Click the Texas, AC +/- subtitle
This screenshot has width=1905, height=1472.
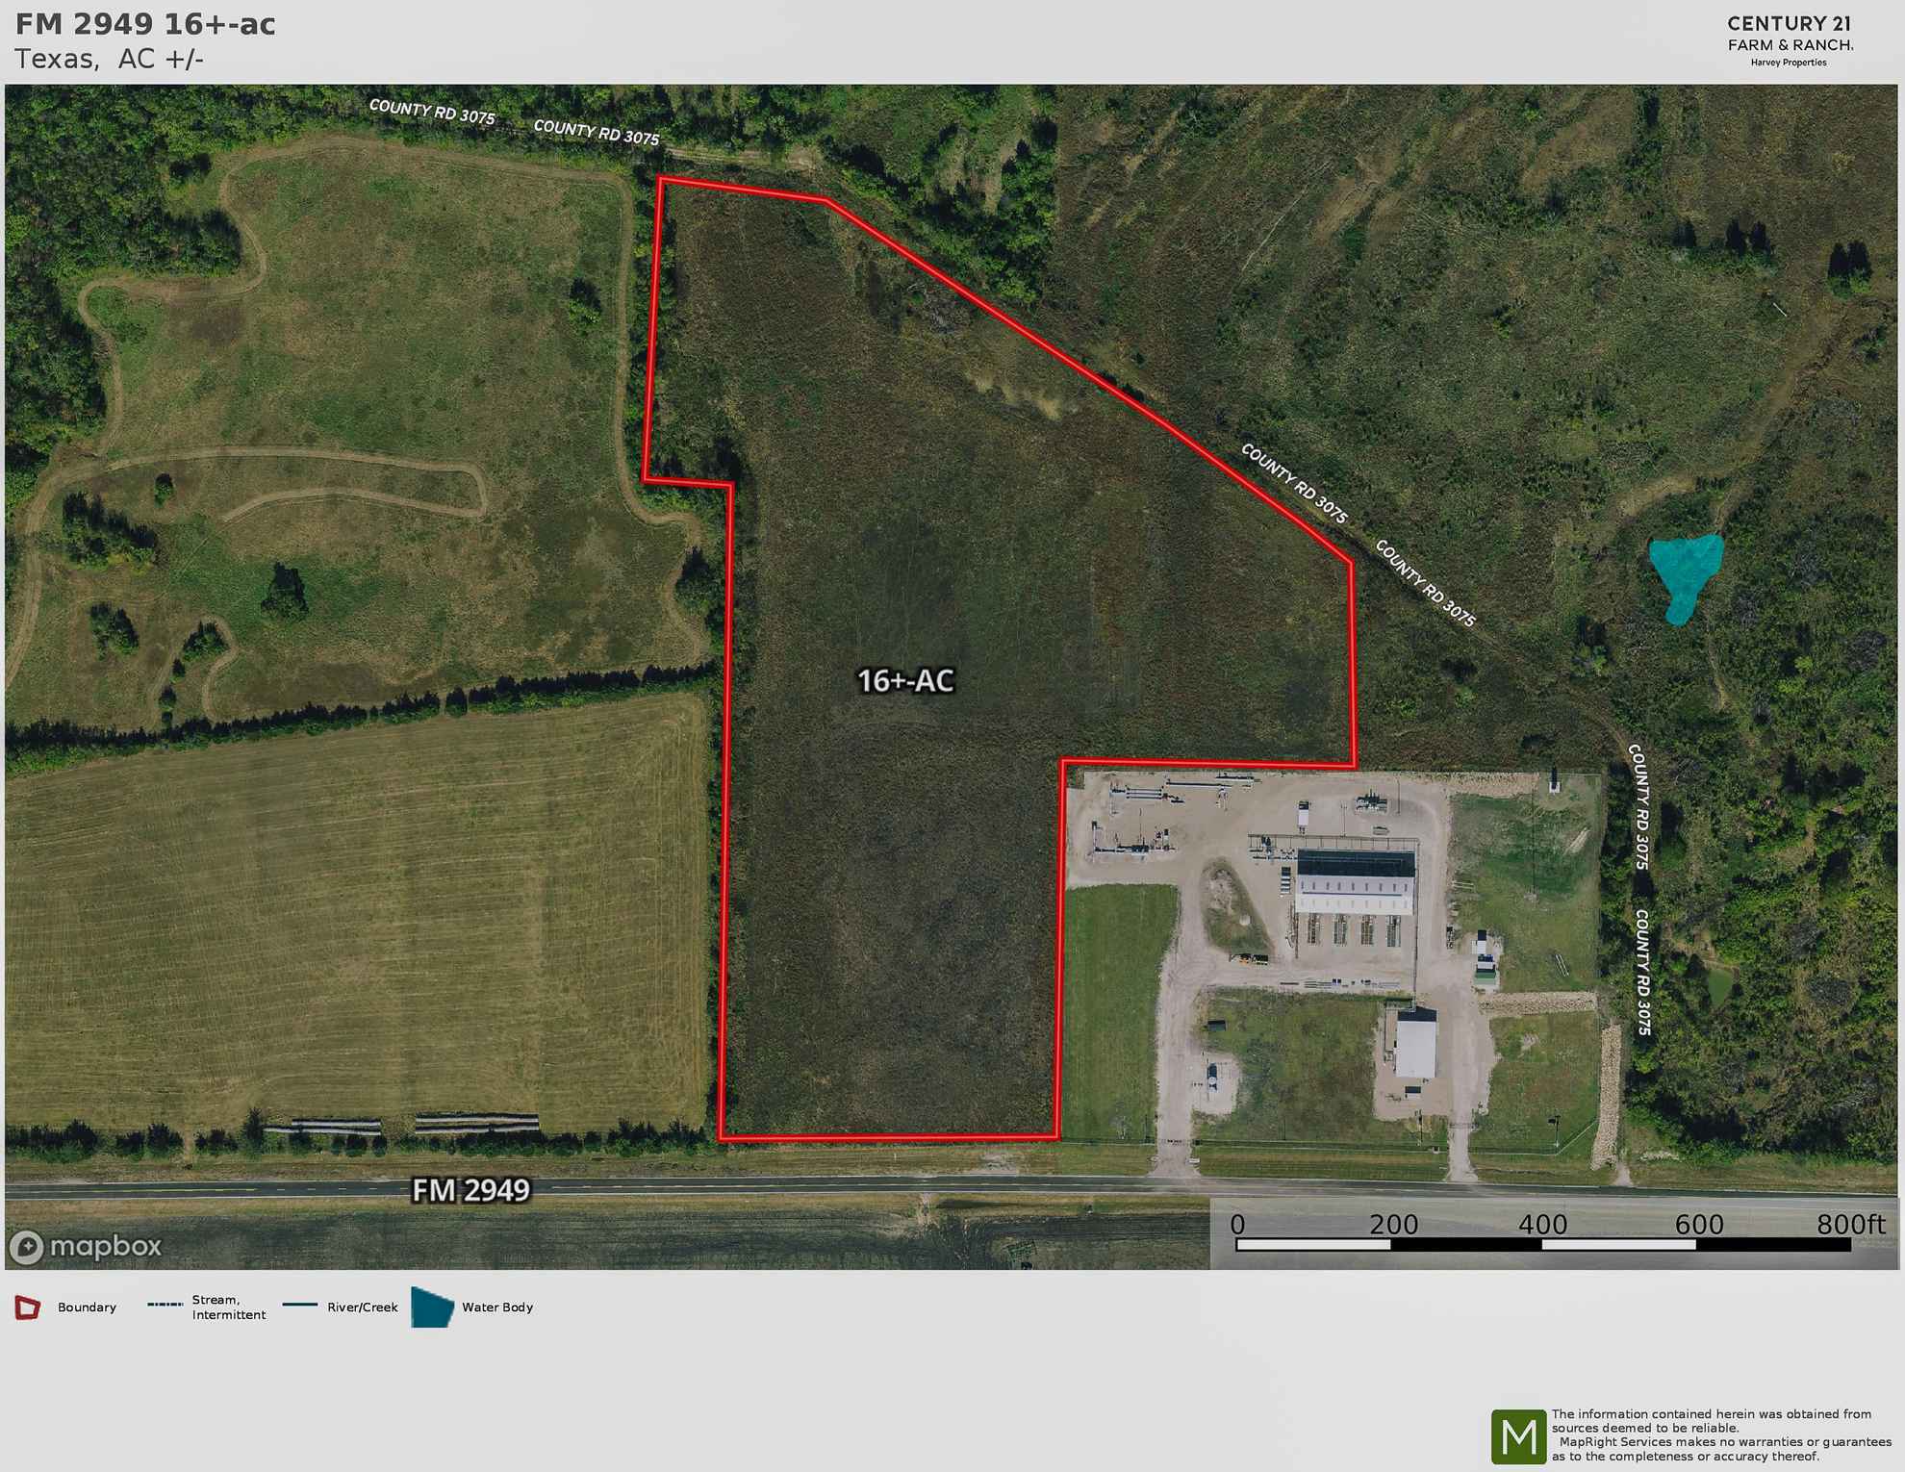[109, 59]
